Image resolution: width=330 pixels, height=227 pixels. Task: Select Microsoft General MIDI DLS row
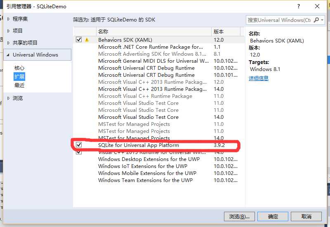(159, 61)
